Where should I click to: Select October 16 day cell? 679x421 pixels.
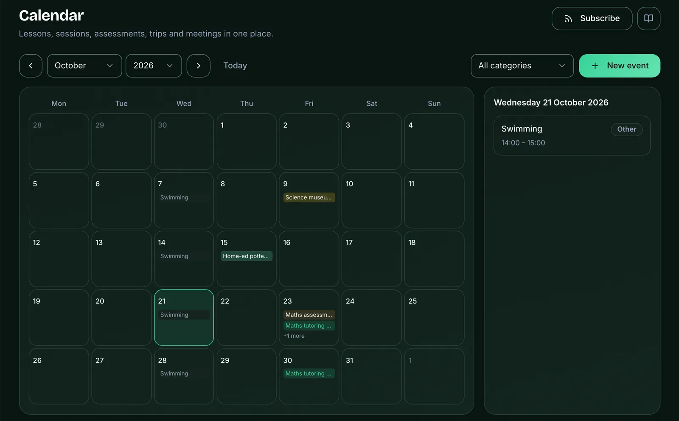click(309, 259)
